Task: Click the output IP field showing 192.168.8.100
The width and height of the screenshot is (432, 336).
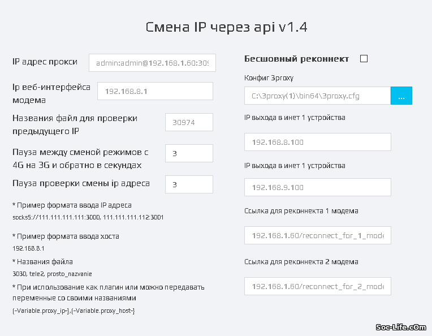Action: pyautogui.click(x=317, y=142)
